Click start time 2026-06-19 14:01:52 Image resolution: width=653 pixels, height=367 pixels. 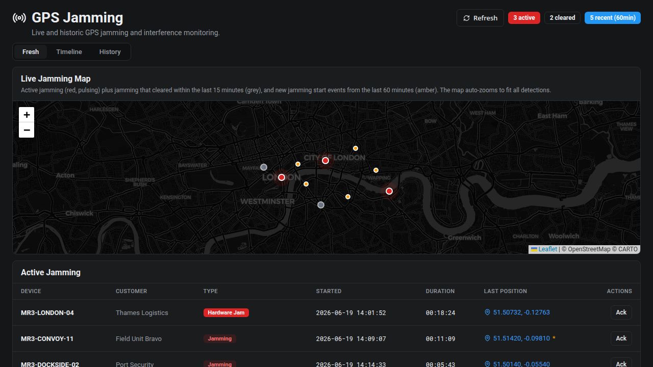click(x=351, y=313)
